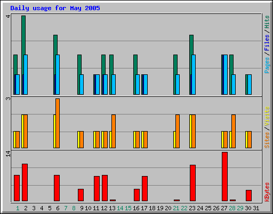Click the orange sites bar on day 13

(x=114, y=131)
